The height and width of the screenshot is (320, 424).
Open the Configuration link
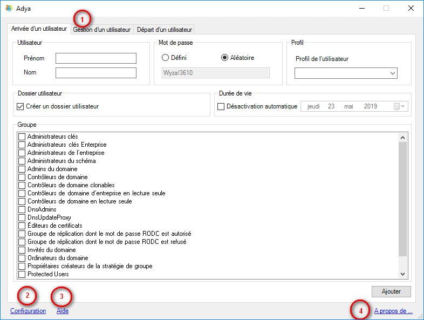28,311
